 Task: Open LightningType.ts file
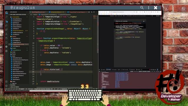[x=17, y=64]
